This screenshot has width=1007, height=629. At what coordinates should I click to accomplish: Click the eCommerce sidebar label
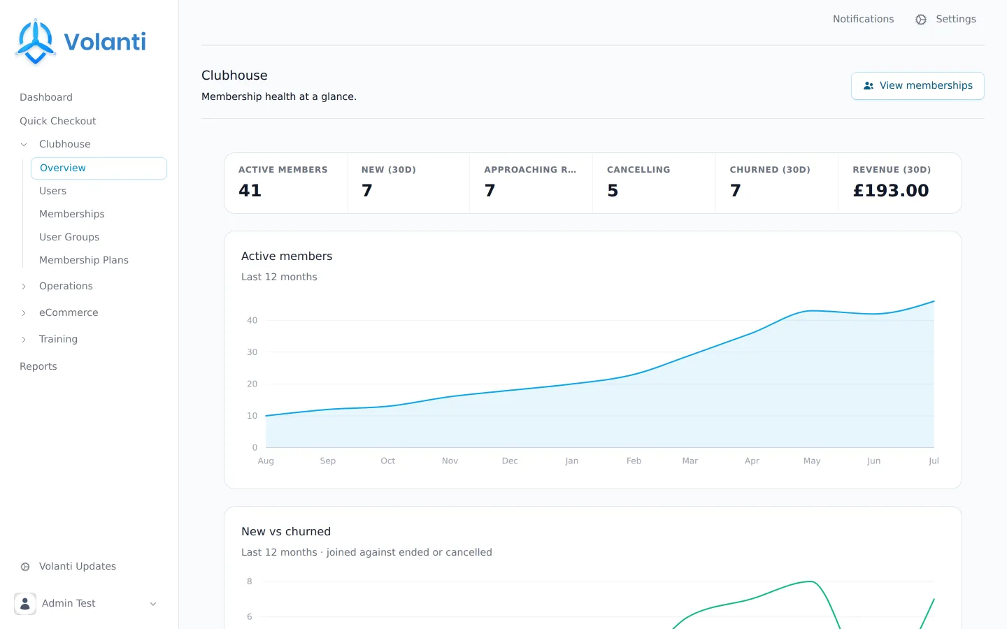click(x=69, y=312)
